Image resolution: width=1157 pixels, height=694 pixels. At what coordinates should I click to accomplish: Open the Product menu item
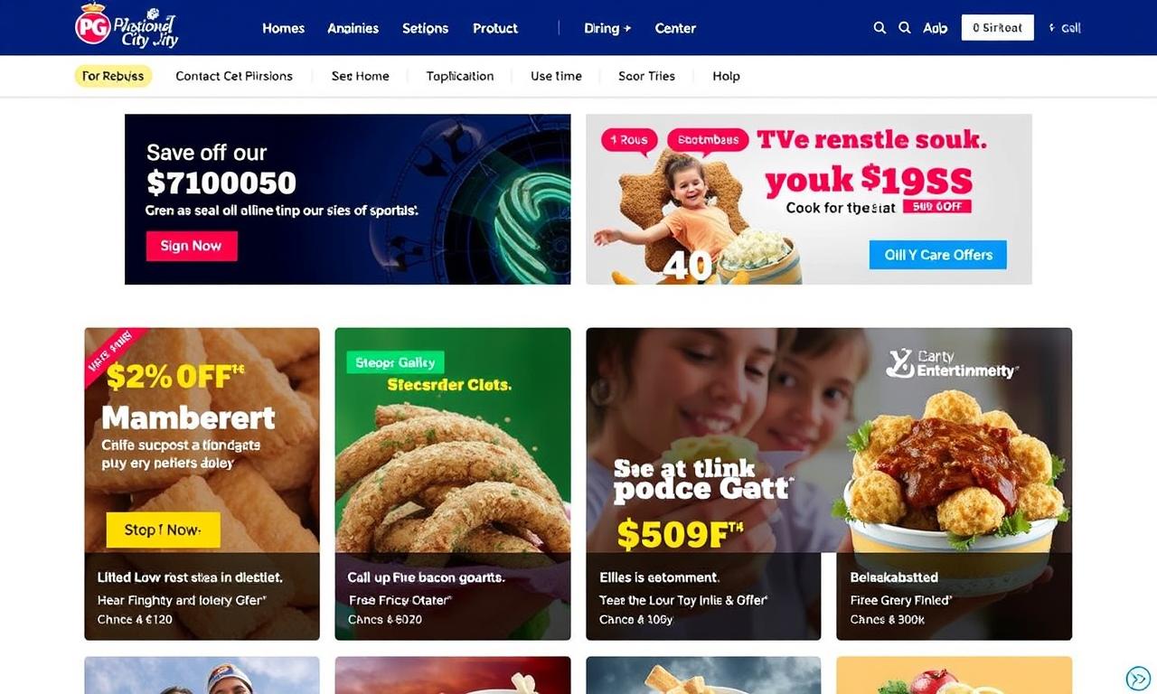coord(495,28)
